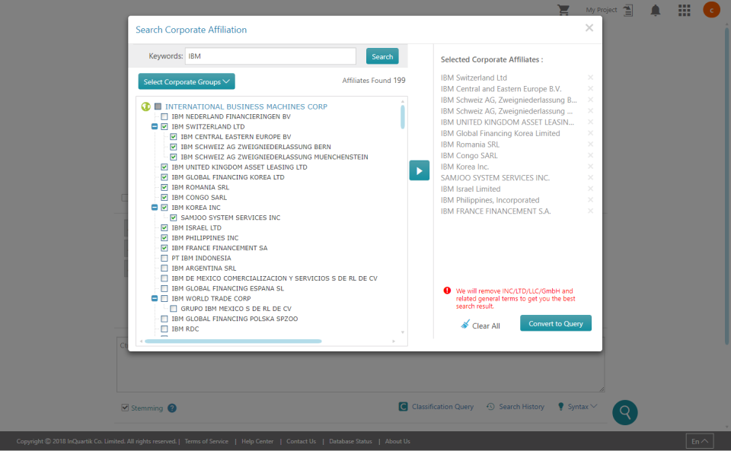Screen dimensions: 731x451
Task: Click the tree scroll-down arrow
Action: point(402,332)
